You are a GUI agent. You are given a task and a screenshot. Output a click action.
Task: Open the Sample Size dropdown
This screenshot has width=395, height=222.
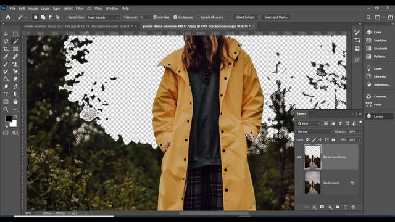tap(103, 17)
